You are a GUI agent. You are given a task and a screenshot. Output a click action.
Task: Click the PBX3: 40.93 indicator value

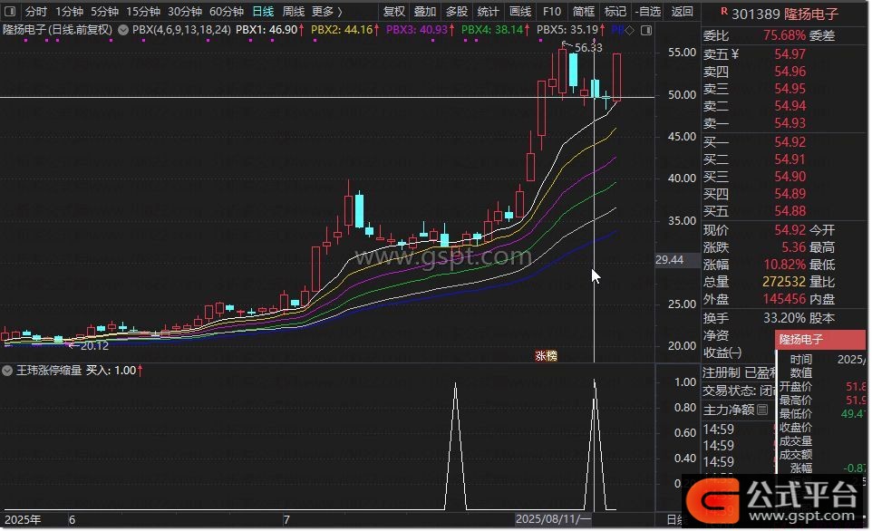coord(420,30)
